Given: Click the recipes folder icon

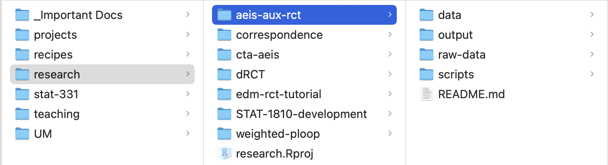Looking at the screenshot, I should pos(22,55).
